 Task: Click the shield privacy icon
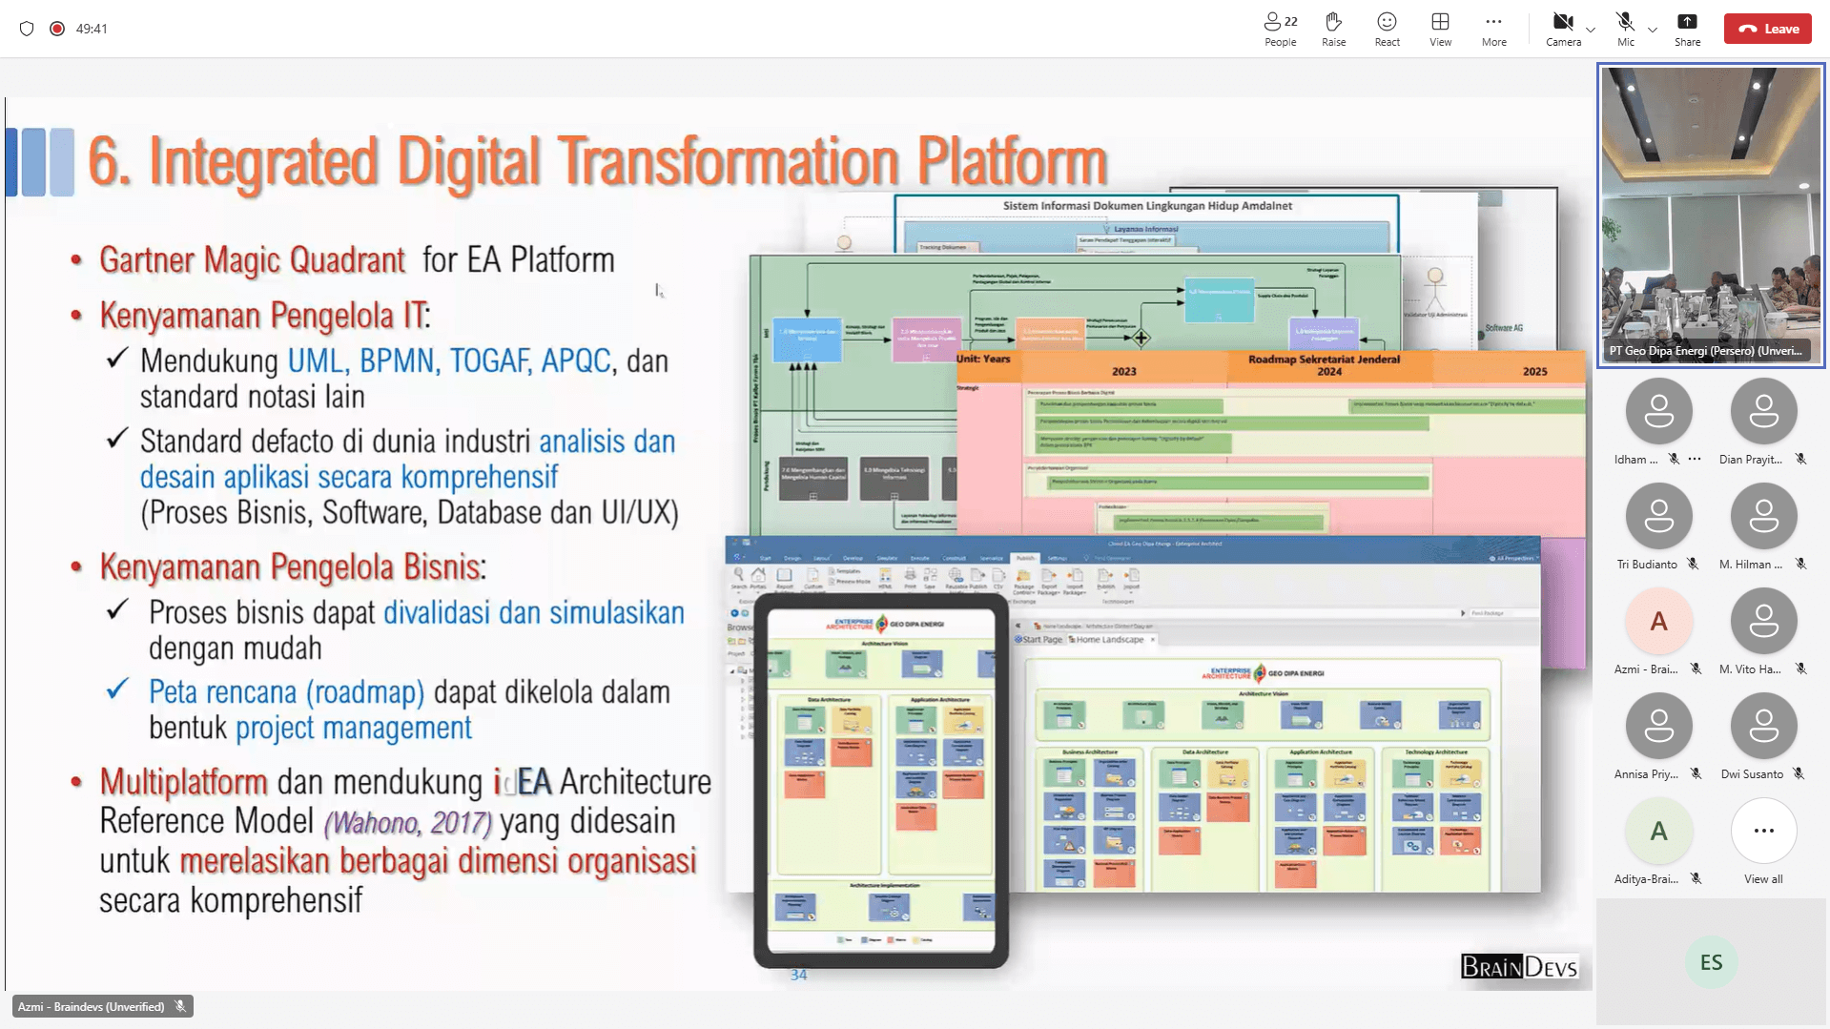[x=27, y=29]
